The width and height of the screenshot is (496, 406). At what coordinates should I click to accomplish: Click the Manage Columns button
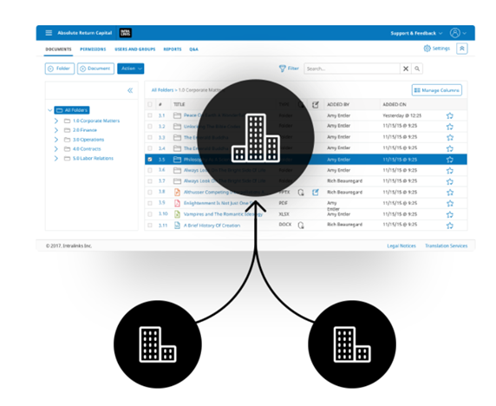pos(436,90)
